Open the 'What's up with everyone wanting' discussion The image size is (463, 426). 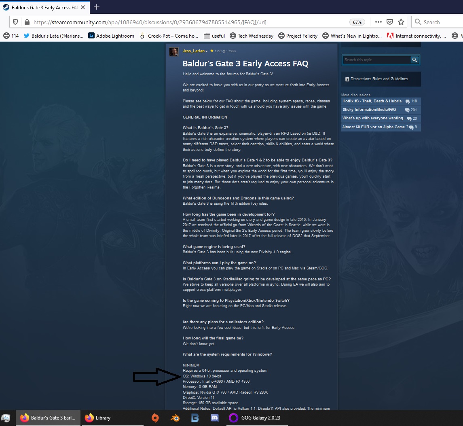[381, 119]
